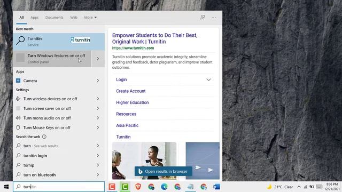Open the search panel options ellipsis
This screenshot has height=192, width=342.
pyautogui.click(x=214, y=18)
